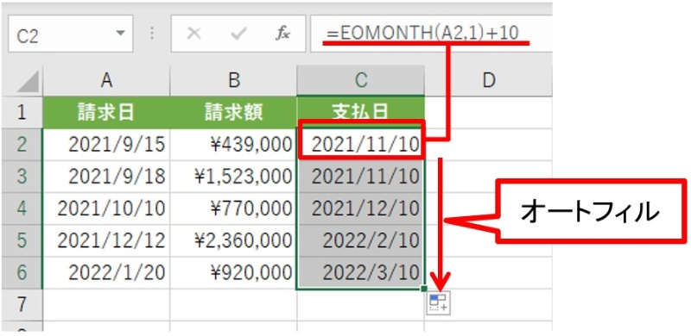
Task: Select cell showing 2021/12/10
Action: tap(360, 208)
